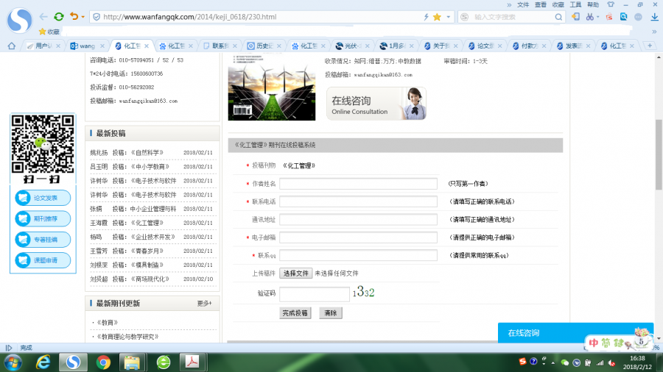Click the green refresh page icon
The image size is (663, 372).
pyautogui.click(x=59, y=16)
